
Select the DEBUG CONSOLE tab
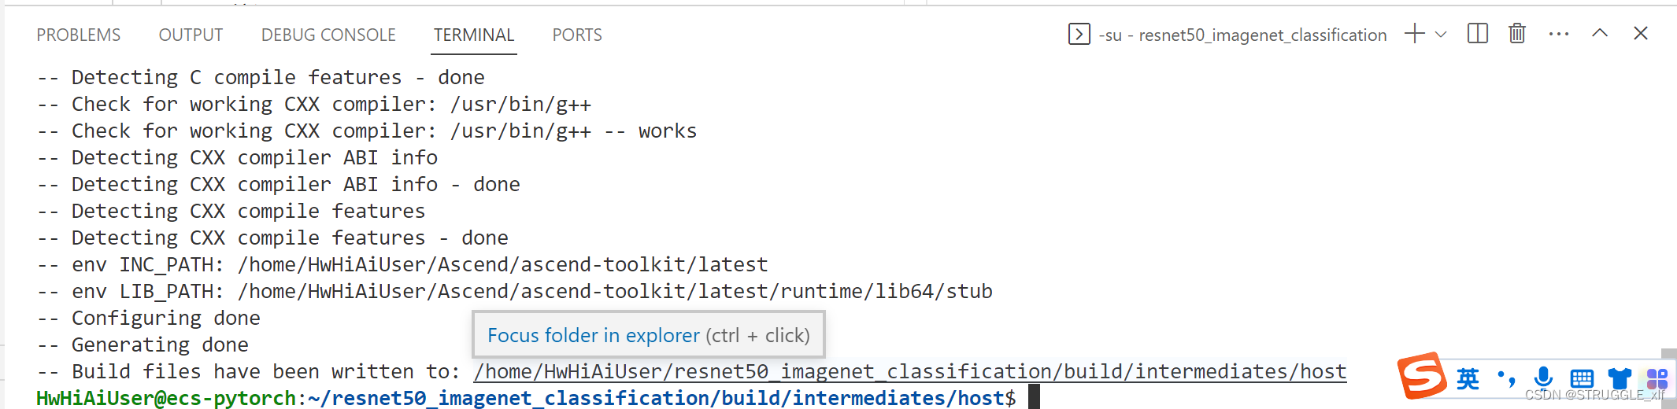(328, 35)
